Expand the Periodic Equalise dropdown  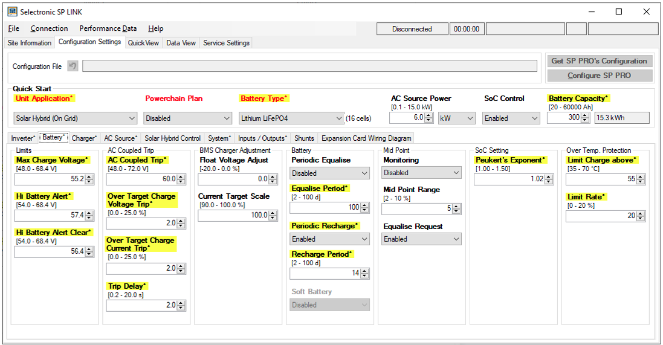click(329, 173)
